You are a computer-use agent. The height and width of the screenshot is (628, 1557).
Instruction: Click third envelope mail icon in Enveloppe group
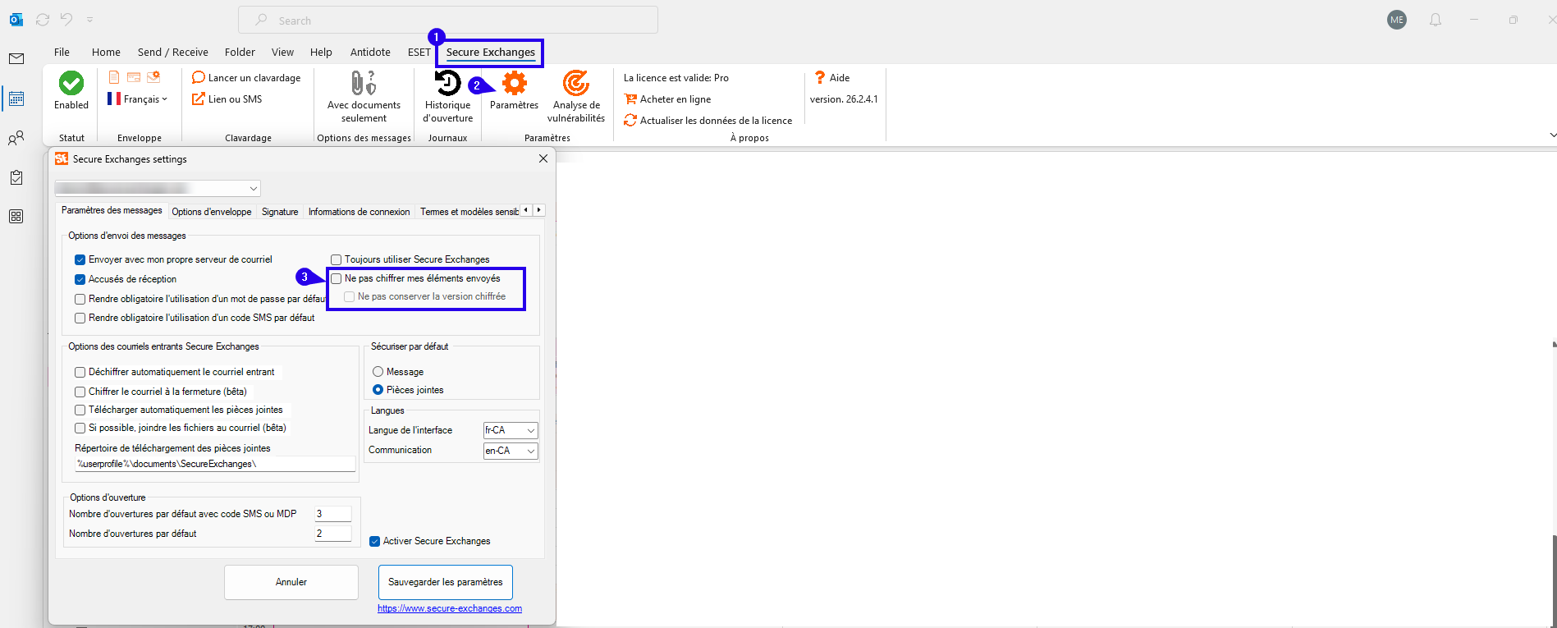153,77
